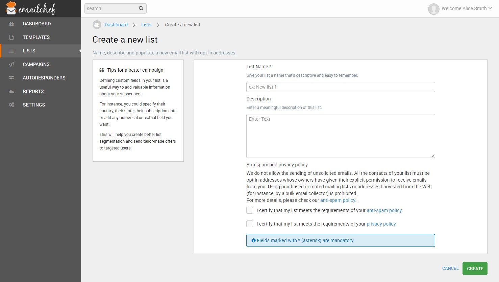Open the DASHBOARD menu item
The width and height of the screenshot is (499, 282).
pos(41,24)
